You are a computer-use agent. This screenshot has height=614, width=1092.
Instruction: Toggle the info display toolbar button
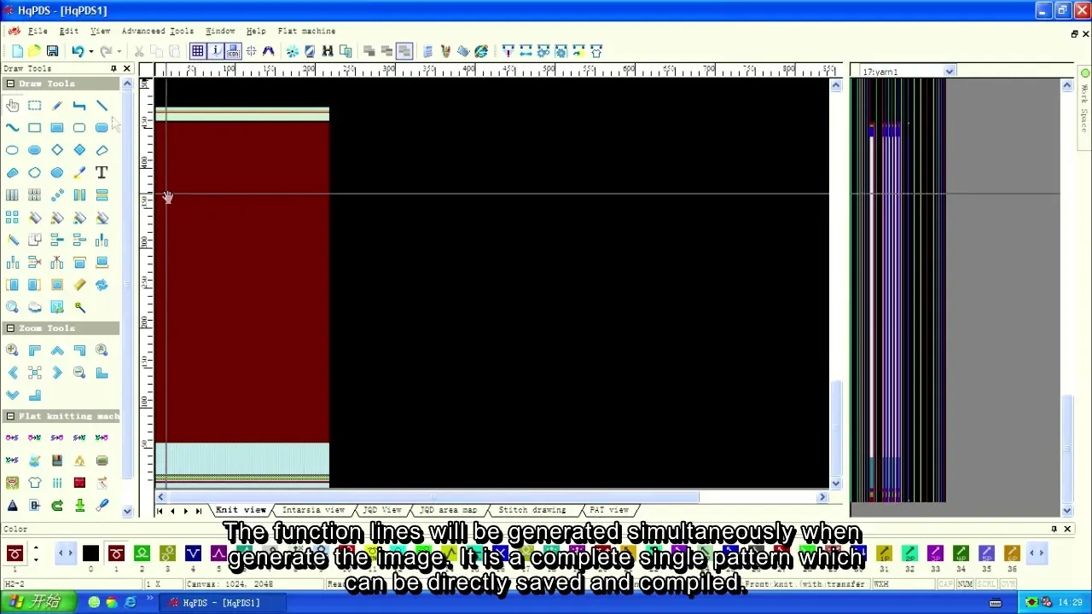point(215,51)
